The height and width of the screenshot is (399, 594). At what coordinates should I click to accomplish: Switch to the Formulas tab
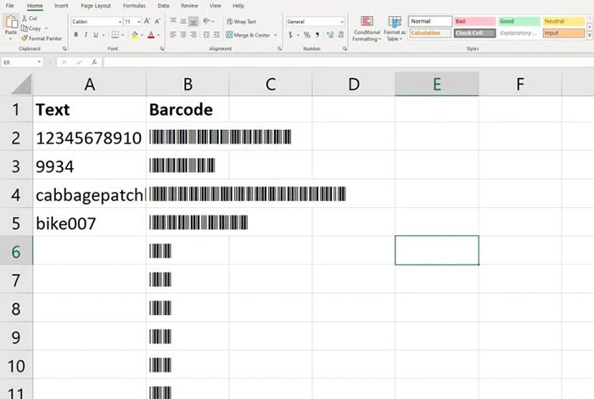click(x=134, y=6)
